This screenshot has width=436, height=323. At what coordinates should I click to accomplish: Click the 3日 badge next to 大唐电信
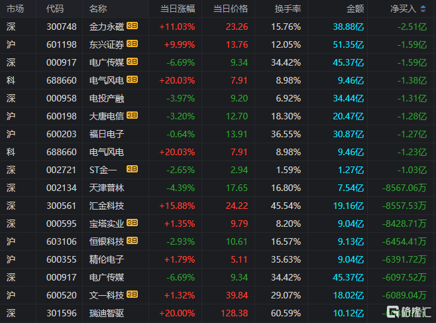[x=132, y=115]
